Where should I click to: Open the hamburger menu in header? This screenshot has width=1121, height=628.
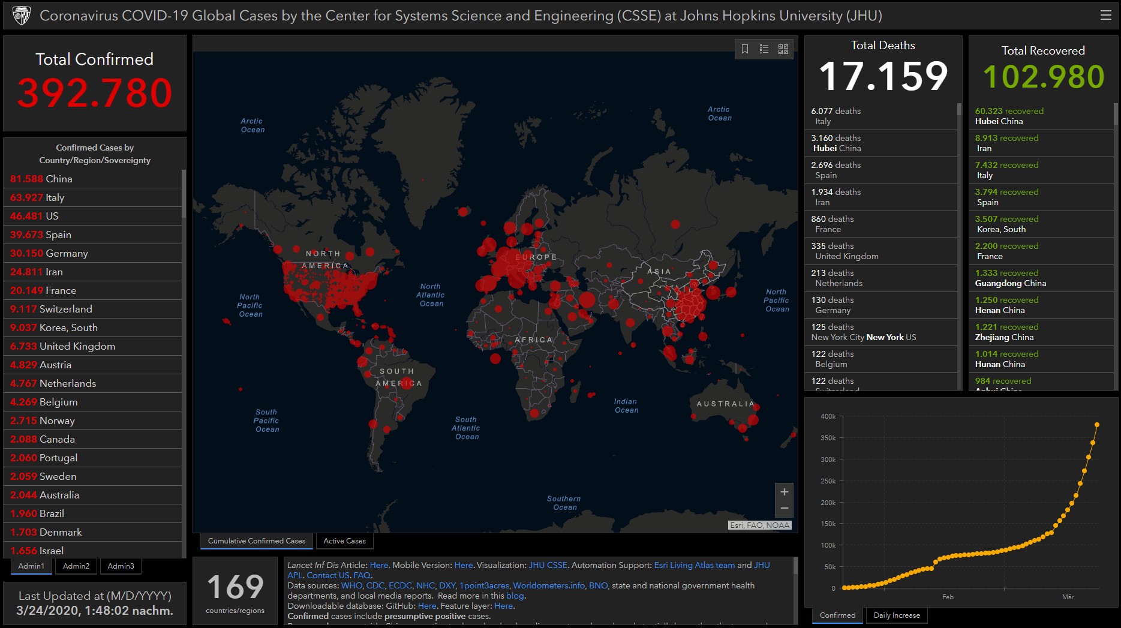pyautogui.click(x=1106, y=15)
